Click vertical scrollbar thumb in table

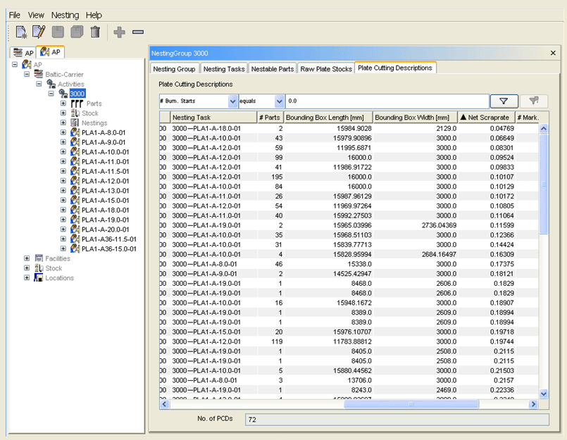pos(544,184)
